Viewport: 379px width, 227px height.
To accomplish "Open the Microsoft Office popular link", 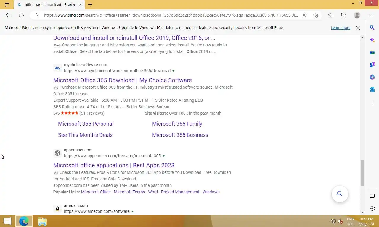I will [x=96, y=192].
